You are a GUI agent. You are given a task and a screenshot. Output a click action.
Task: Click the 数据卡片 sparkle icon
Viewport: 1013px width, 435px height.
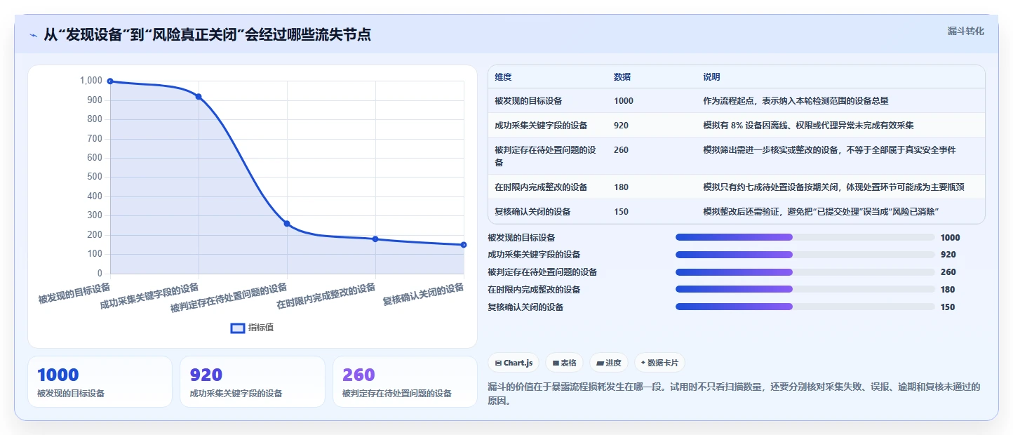(x=643, y=363)
